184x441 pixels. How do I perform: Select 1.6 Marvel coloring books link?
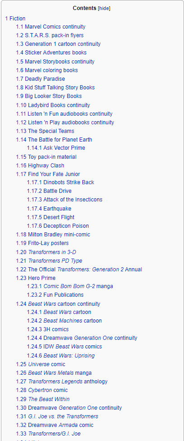(x=47, y=70)
